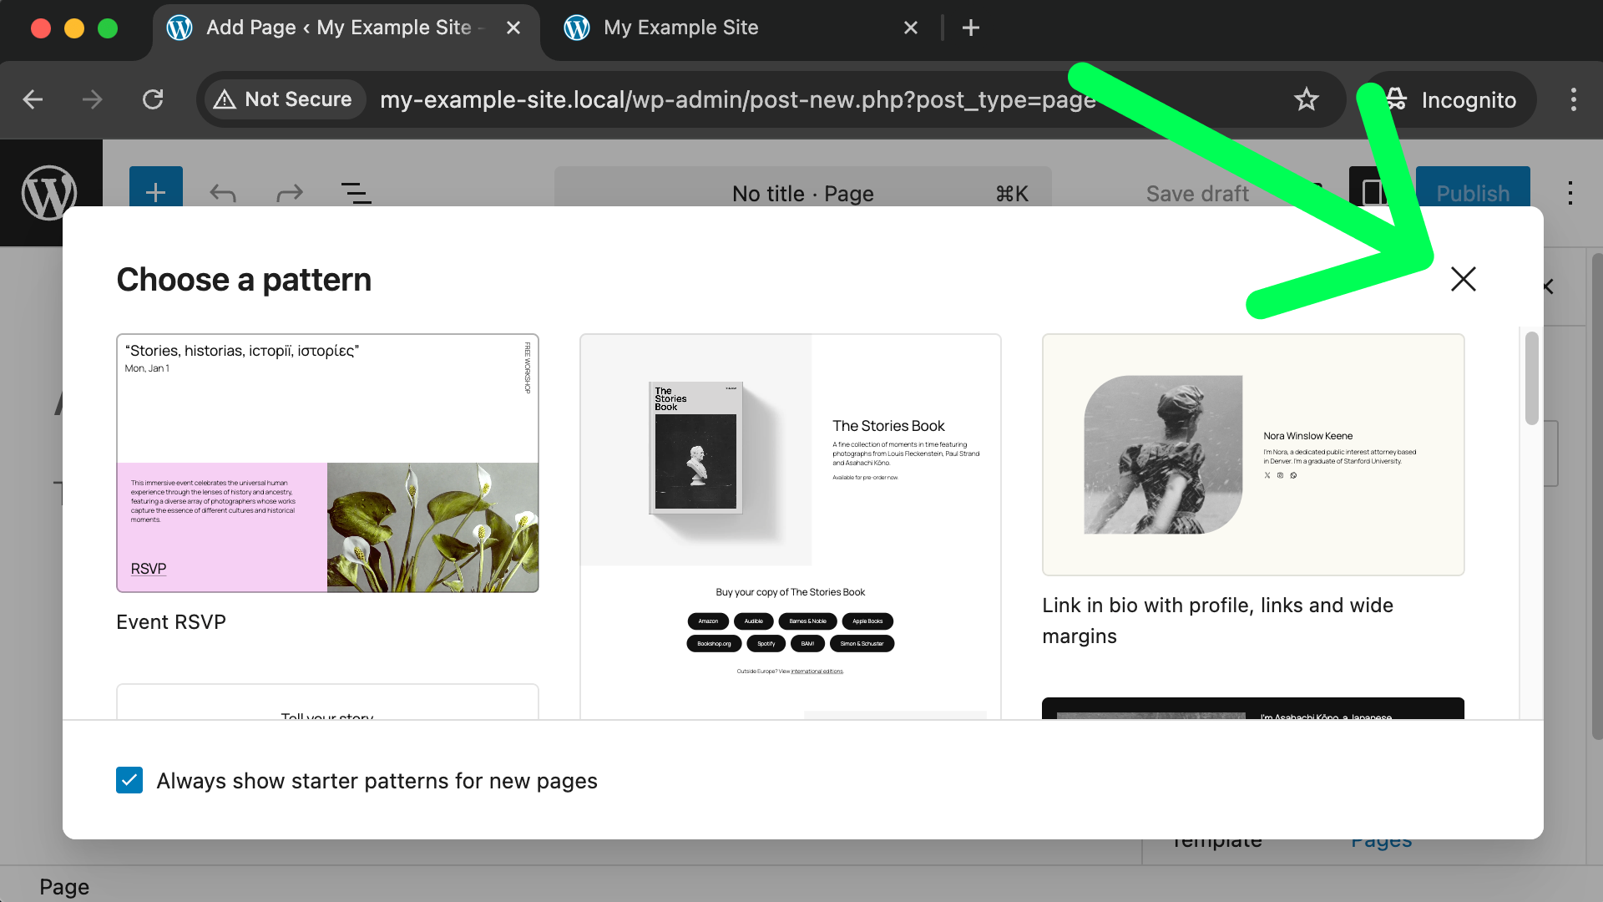
Task: Uncheck Always show starter patterns checkbox
Action: click(129, 780)
